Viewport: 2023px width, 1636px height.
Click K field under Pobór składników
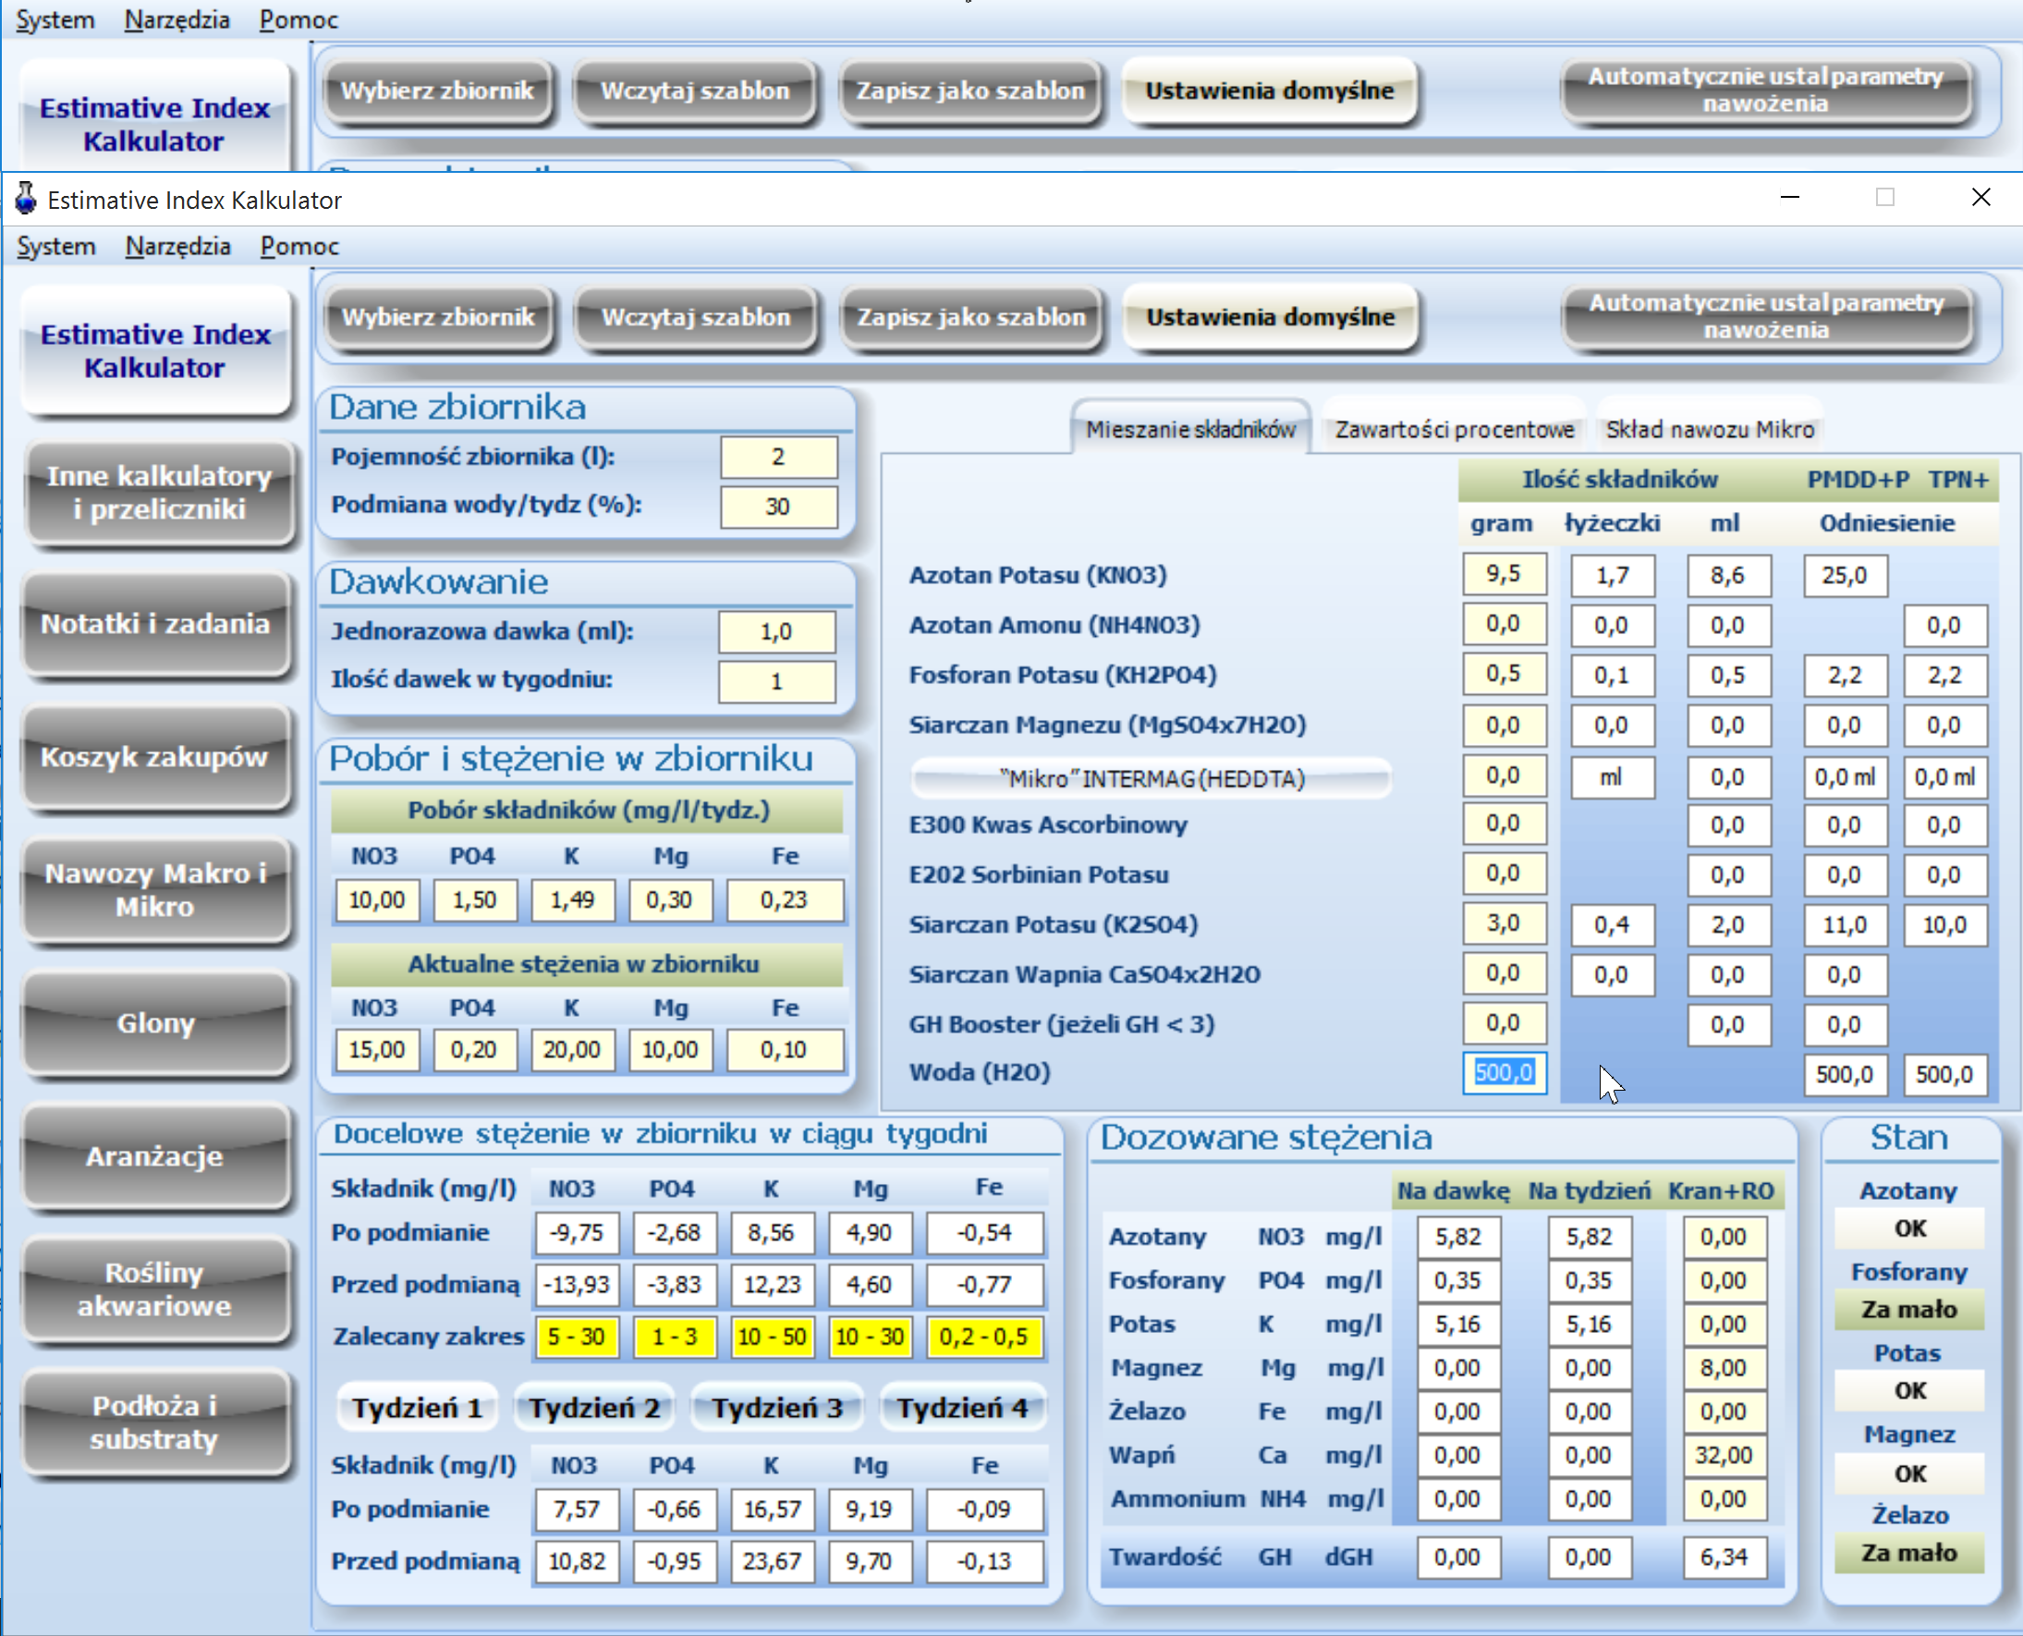[x=573, y=900]
